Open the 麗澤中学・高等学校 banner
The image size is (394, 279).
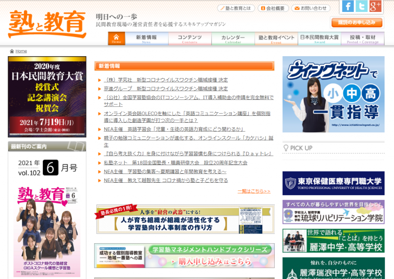click(334, 241)
